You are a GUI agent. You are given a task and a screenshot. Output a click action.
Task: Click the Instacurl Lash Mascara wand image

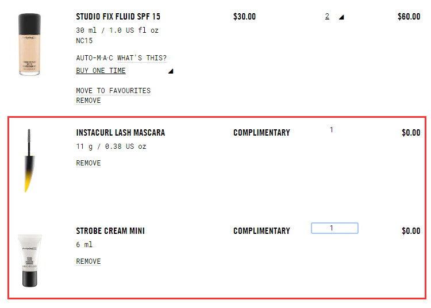(28, 161)
